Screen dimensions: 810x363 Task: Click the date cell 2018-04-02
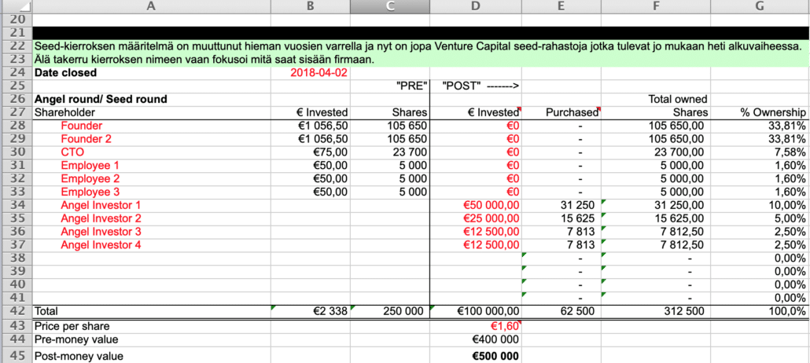(310, 73)
